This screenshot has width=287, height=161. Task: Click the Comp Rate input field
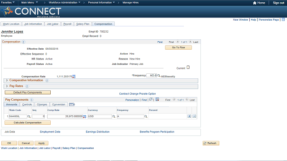(x=65, y=116)
